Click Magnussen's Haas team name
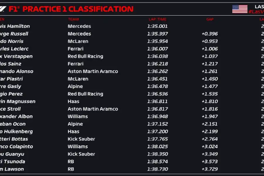 pyautogui.click(x=73, y=101)
